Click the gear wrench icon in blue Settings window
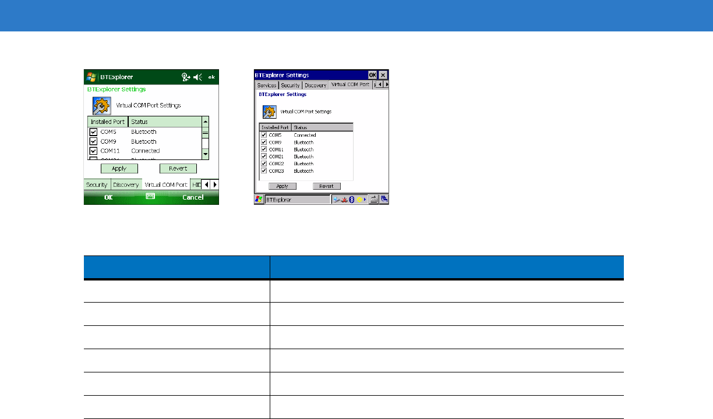The height and width of the screenshot is (419, 713). [270, 112]
